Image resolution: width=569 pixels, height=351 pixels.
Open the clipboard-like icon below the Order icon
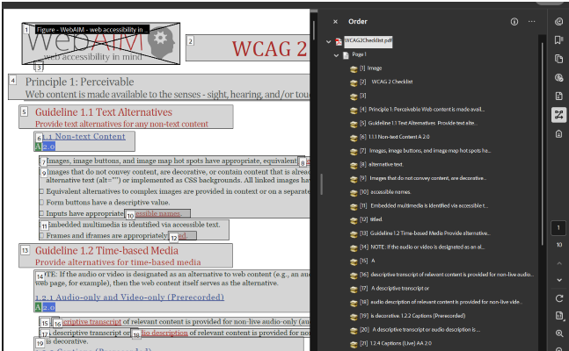[558, 134]
